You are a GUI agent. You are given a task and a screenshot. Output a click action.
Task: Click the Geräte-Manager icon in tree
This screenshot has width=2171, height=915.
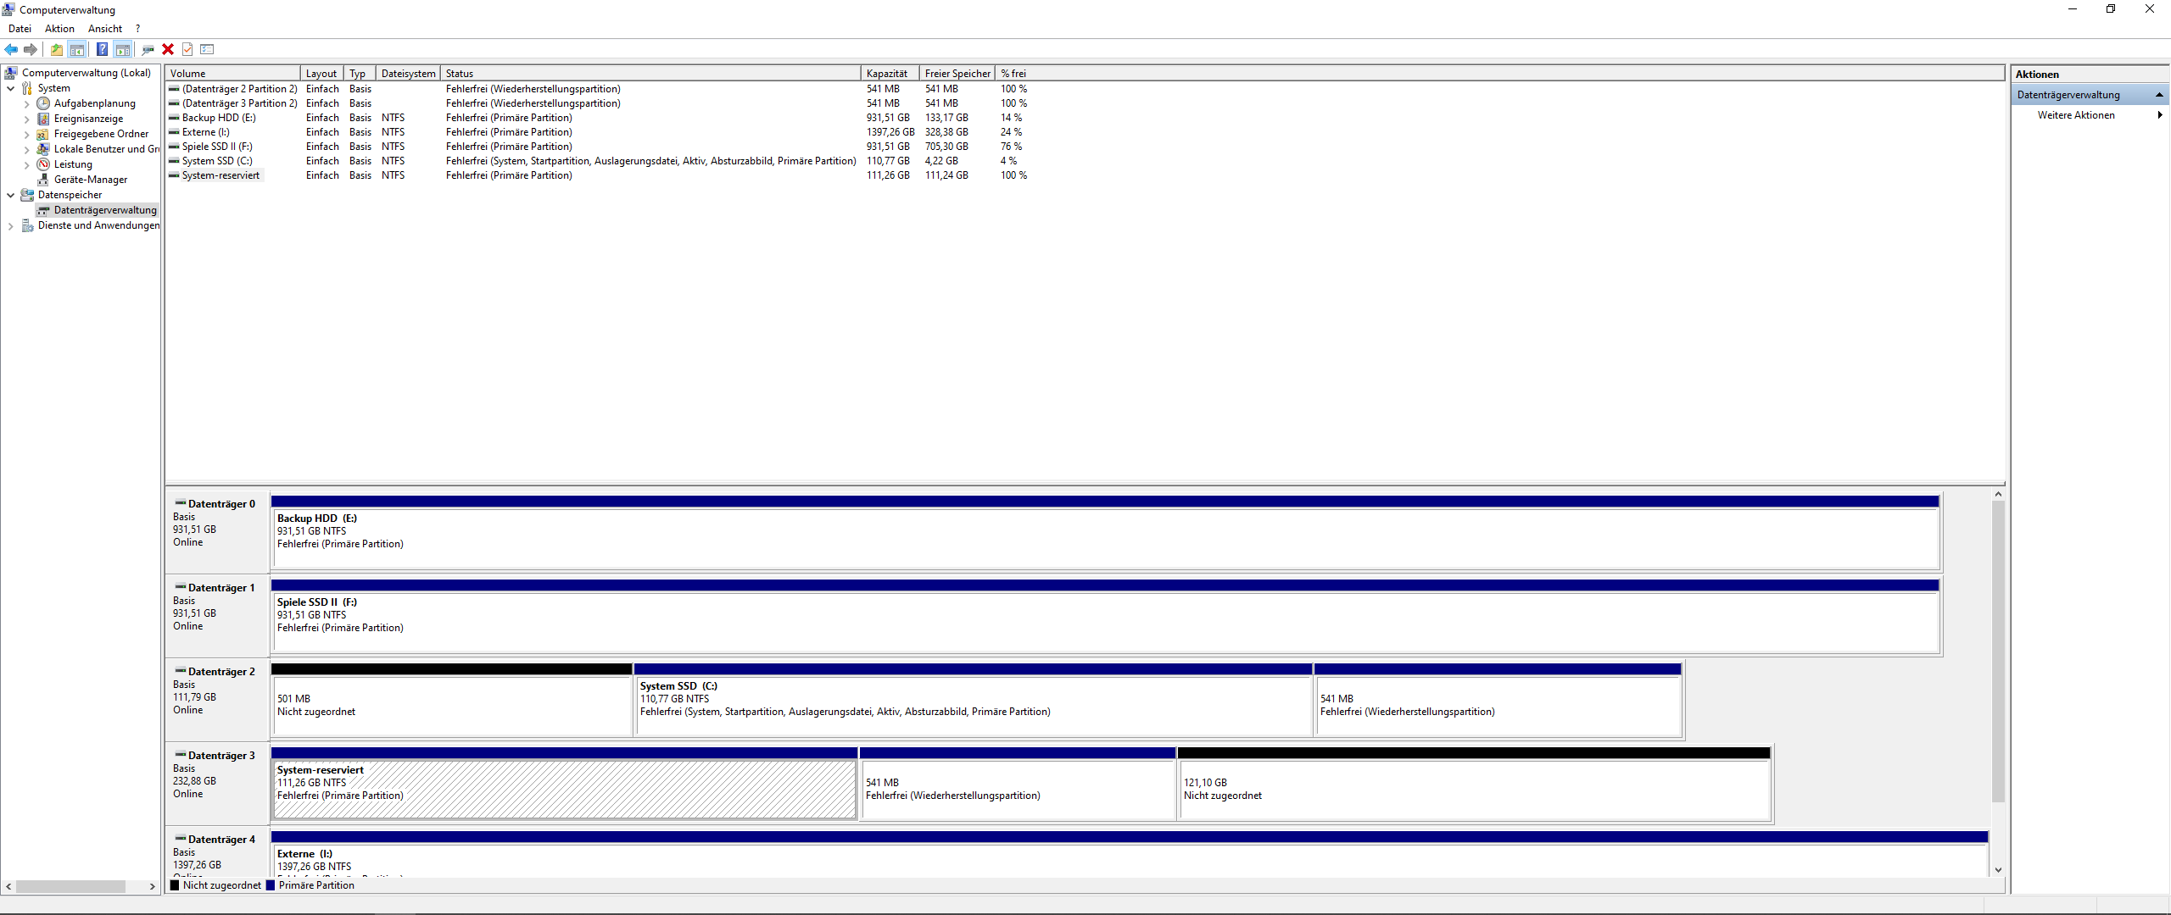(x=43, y=180)
